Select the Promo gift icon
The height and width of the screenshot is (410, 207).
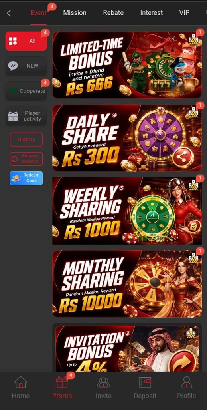click(x=62, y=382)
